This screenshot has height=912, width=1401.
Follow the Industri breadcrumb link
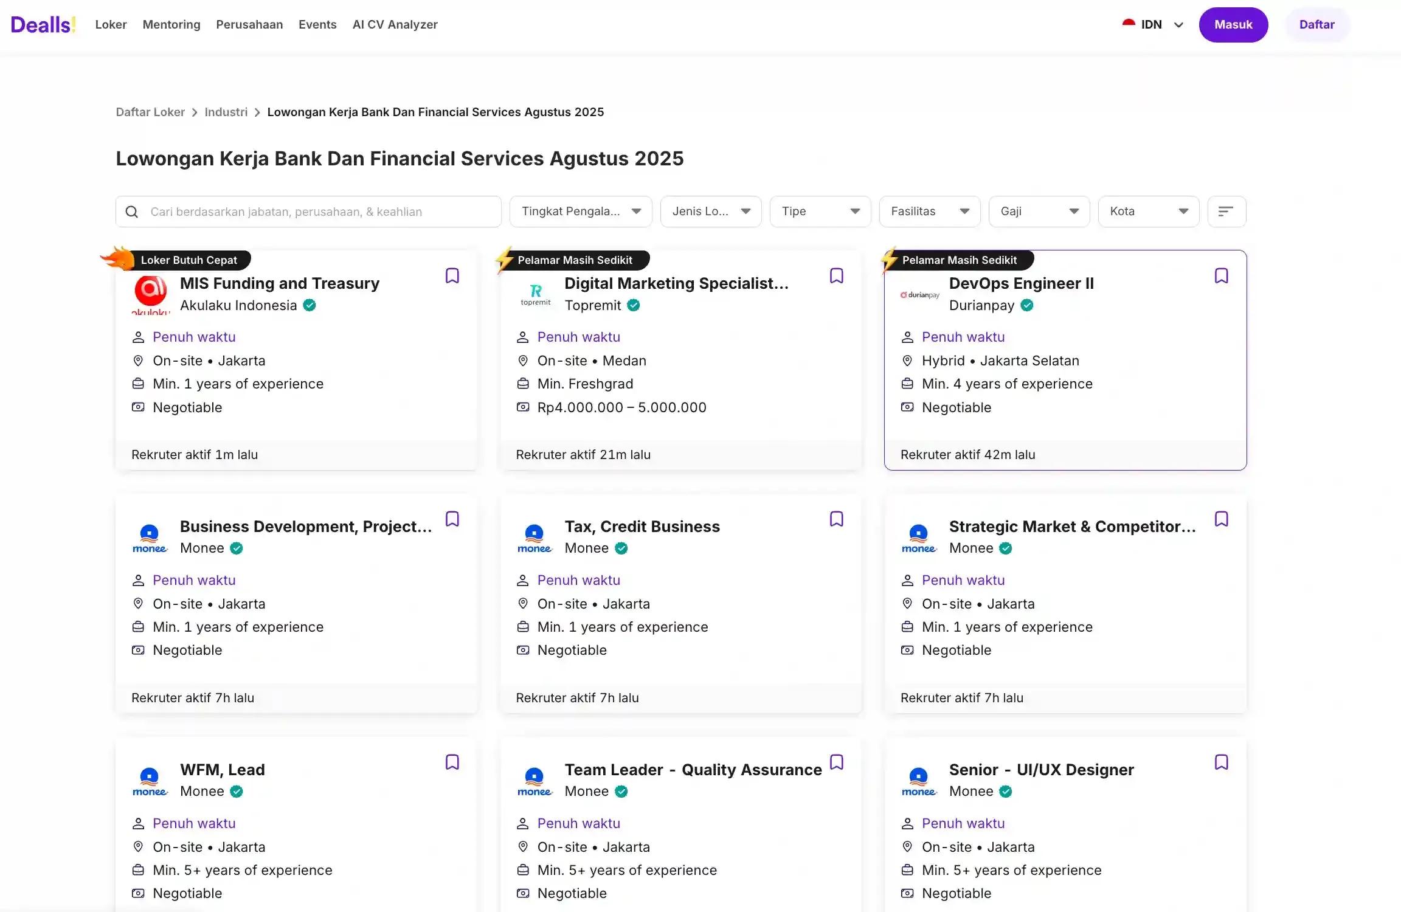(x=226, y=112)
